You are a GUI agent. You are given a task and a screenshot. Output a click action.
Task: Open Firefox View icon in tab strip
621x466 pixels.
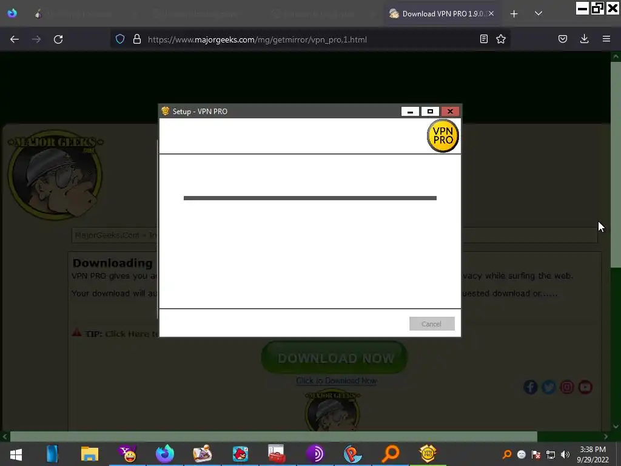pos(12,13)
